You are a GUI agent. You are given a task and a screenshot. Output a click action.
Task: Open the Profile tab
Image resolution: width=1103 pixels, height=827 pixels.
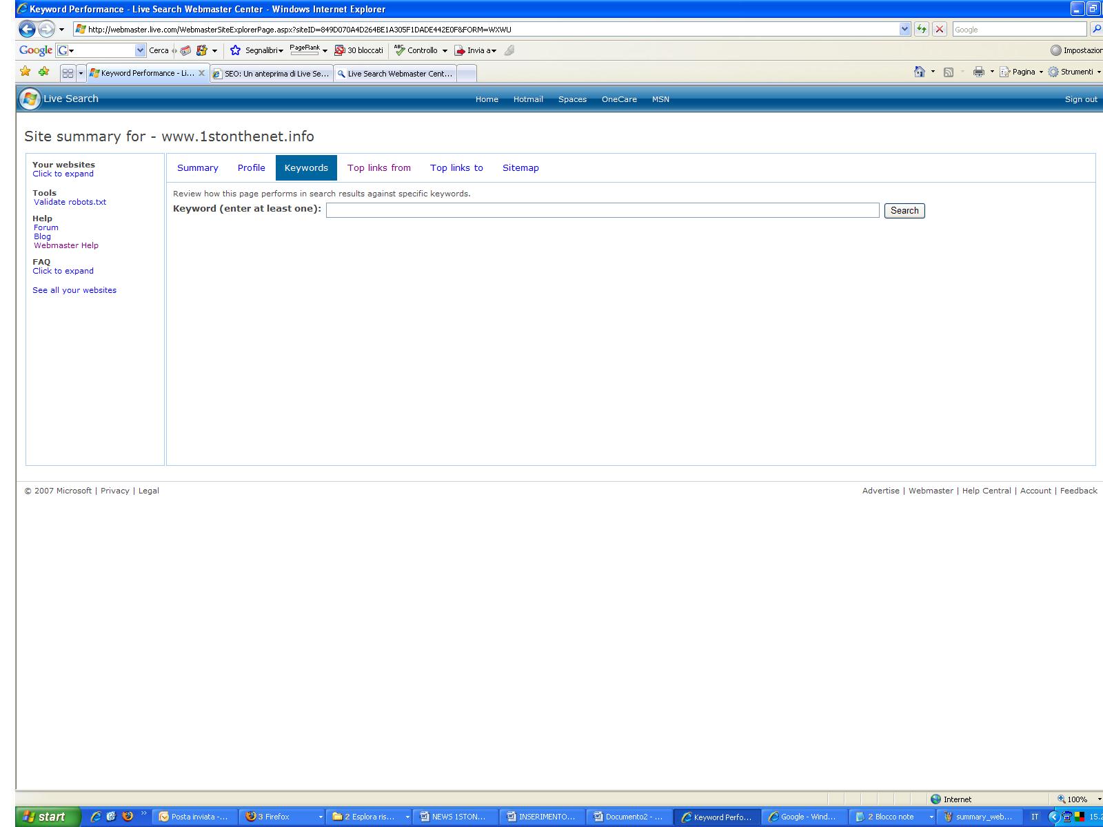coord(251,167)
